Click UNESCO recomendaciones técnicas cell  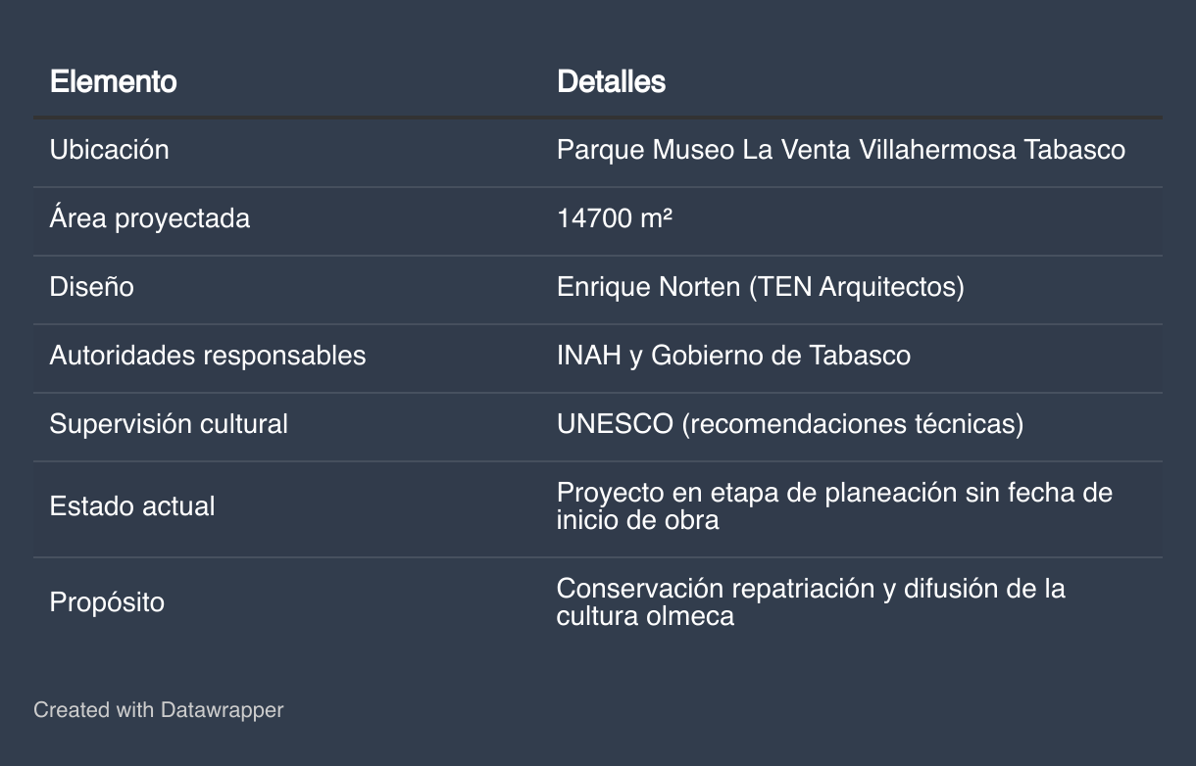click(x=790, y=424)
